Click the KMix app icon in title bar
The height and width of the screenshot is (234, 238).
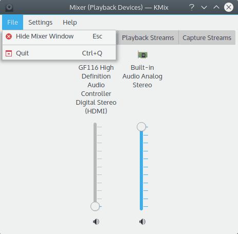coord(9,8)
